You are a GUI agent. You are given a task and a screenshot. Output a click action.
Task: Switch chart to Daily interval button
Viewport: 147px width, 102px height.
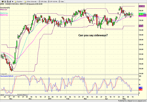pyautogui.click(x=61, y=2)
